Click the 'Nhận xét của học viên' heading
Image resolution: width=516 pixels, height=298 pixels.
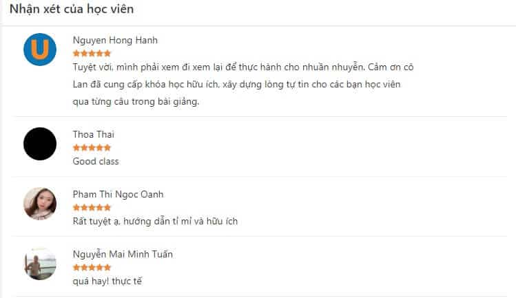point(72,9)
